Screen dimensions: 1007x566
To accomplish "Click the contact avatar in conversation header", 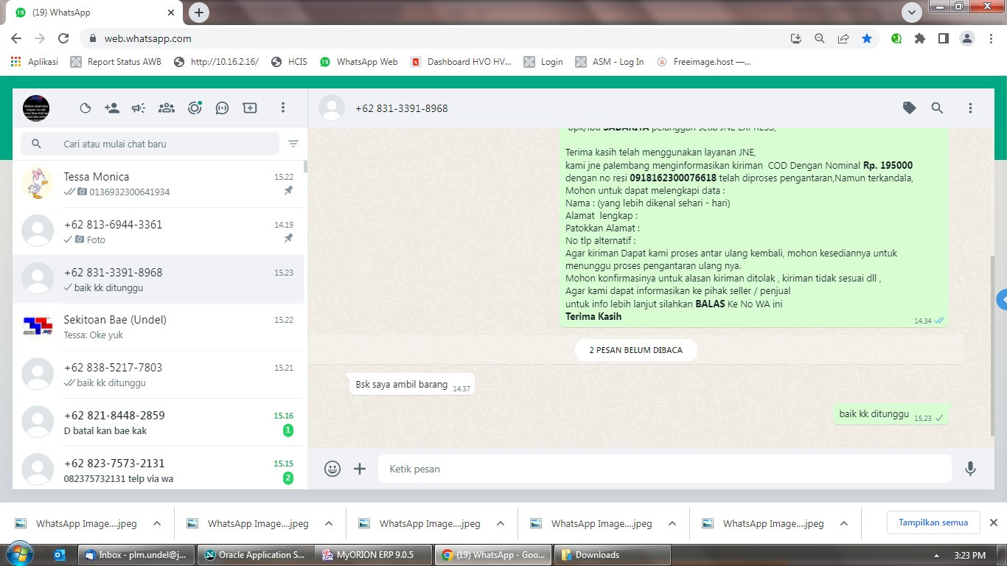I will tap(332, 108).
